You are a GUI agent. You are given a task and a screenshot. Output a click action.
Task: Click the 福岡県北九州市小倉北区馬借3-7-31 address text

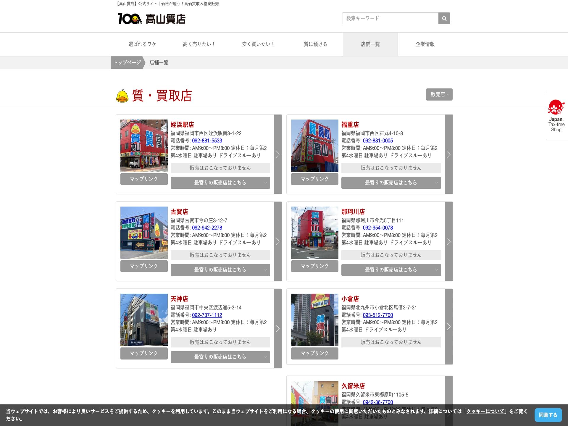[x=379, y=308]
